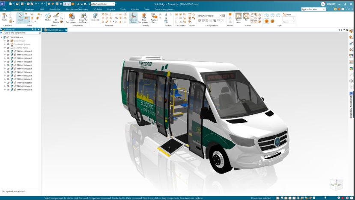Expand the Coordinate Systems node
Screen dimensions: 355x200
coord(5,44)
